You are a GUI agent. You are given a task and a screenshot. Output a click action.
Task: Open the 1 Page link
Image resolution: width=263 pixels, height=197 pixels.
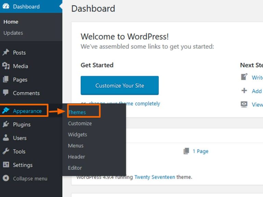point(200,151)
